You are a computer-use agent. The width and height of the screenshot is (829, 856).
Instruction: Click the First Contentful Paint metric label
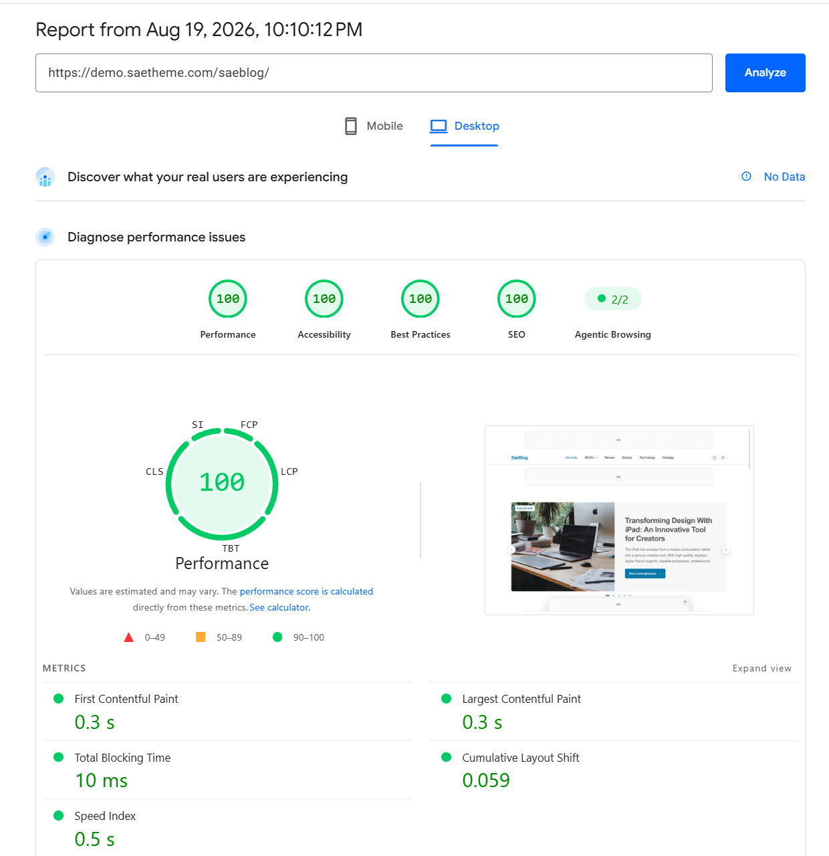[x=126, y=699]
